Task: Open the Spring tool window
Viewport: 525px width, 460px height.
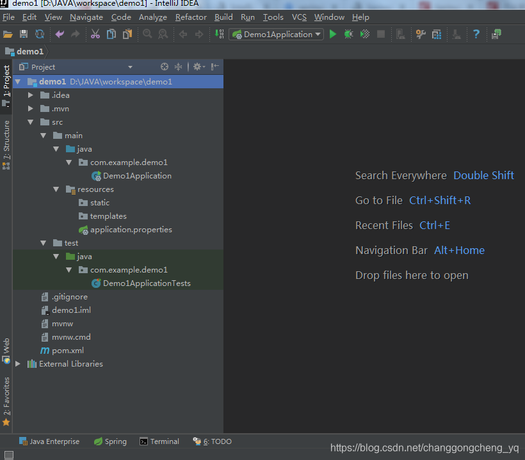Action: 110,441
